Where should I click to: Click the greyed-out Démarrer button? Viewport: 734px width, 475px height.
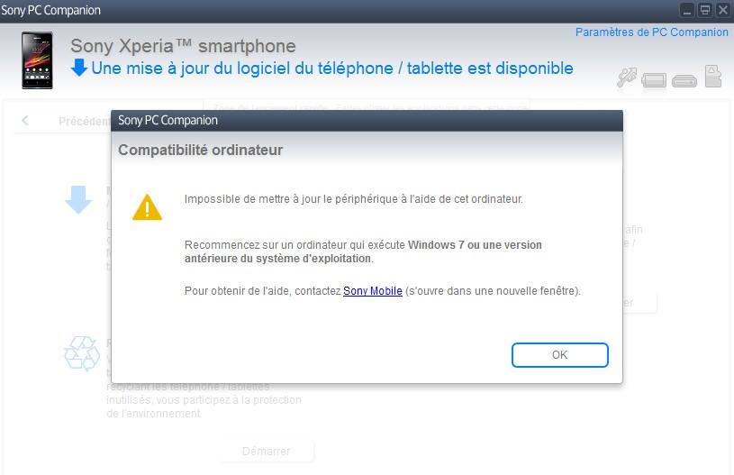tap(267, 451)
